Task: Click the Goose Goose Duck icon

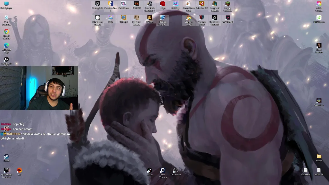Action: pos(189,6)
